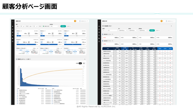The width and height of the screenshot is (193, 109).
Task: Open company account dropdown in right screen header
Action: coord(170,21)
